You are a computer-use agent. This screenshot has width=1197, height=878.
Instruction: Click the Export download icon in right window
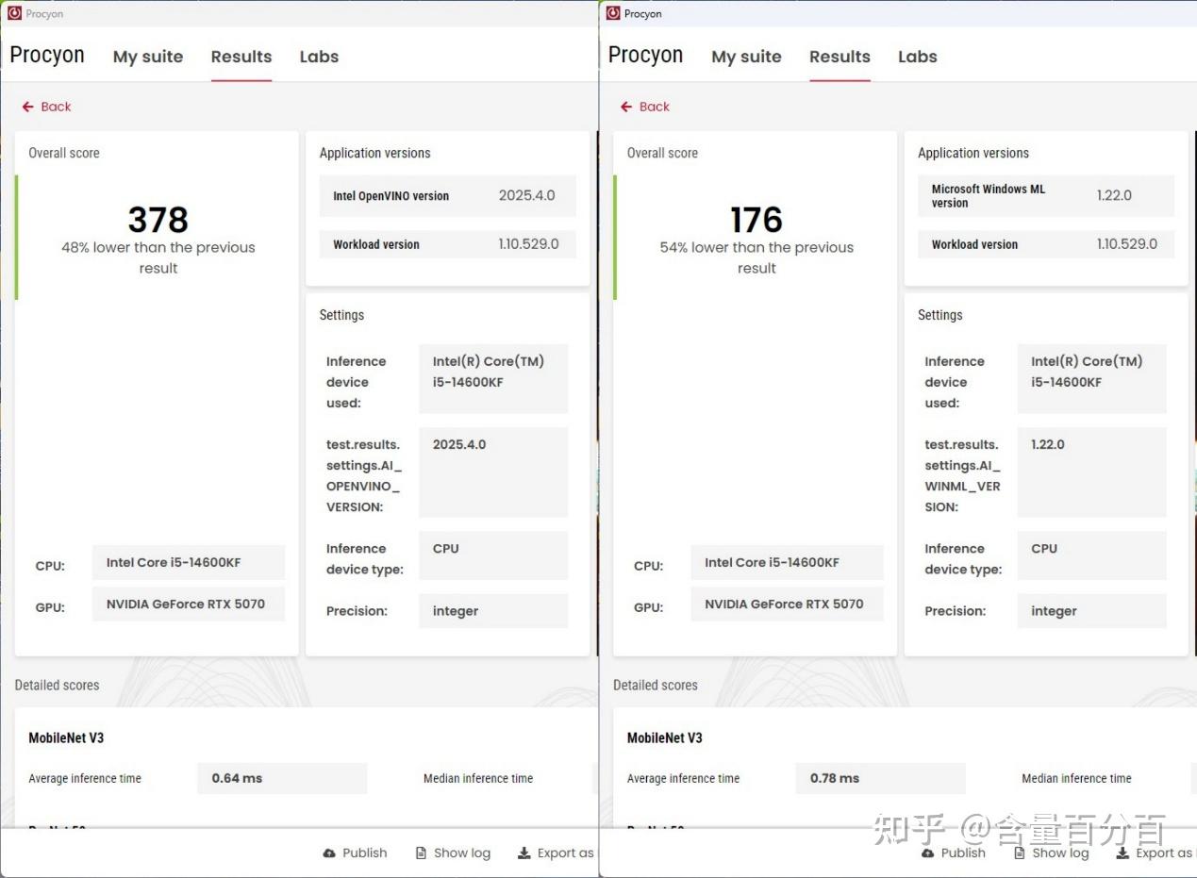1122,853
